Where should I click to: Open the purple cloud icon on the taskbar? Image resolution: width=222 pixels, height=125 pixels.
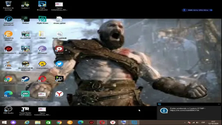14,123
